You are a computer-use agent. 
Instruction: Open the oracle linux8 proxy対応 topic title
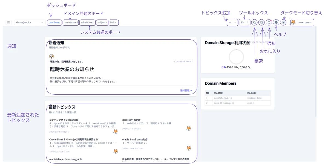point(135,139)
